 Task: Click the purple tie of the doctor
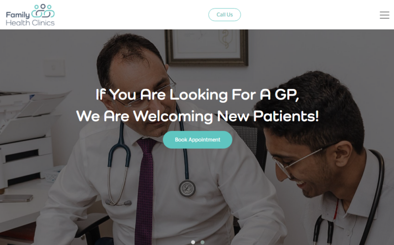pyautogui.click(x=145, y=188)
